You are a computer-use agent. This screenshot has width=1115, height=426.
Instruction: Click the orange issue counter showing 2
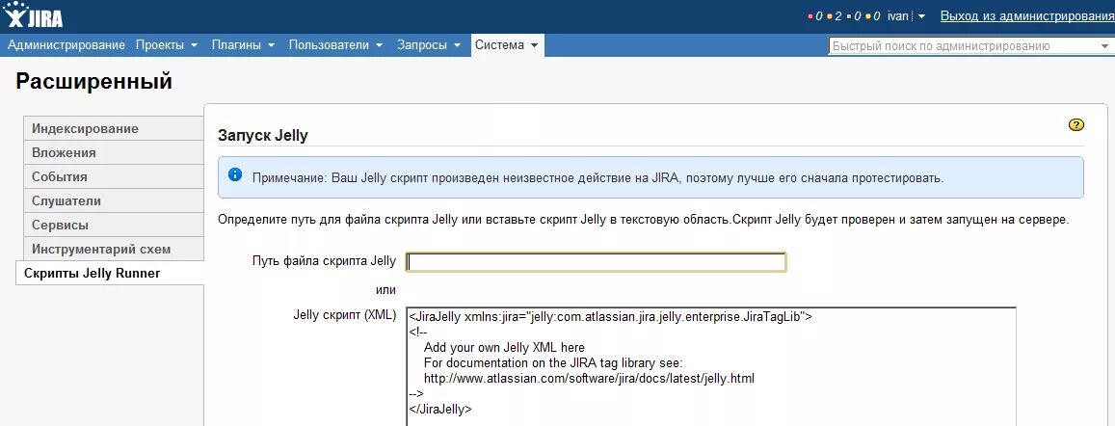(835, 15)
